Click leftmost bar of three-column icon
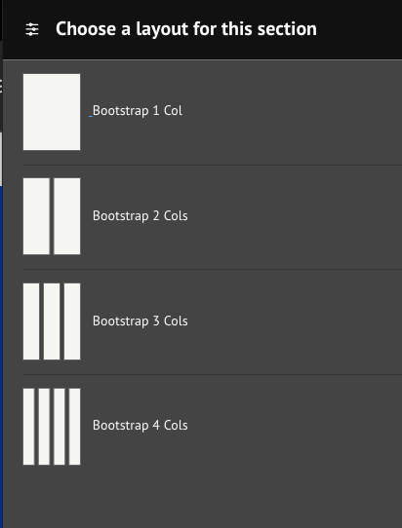This screenshot has width=402, height=528. tap(31, 321)
